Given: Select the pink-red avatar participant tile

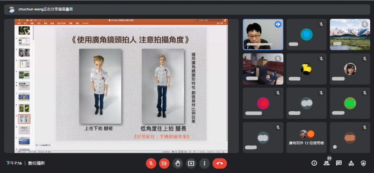Looking at the screenshot, I should point(263,103).
